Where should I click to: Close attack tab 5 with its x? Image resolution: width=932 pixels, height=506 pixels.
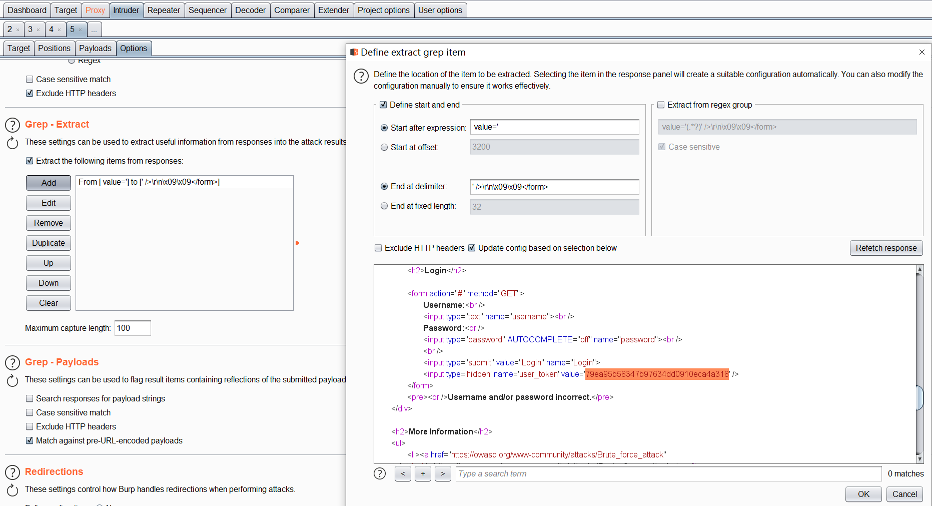click(x=80, y=30)
